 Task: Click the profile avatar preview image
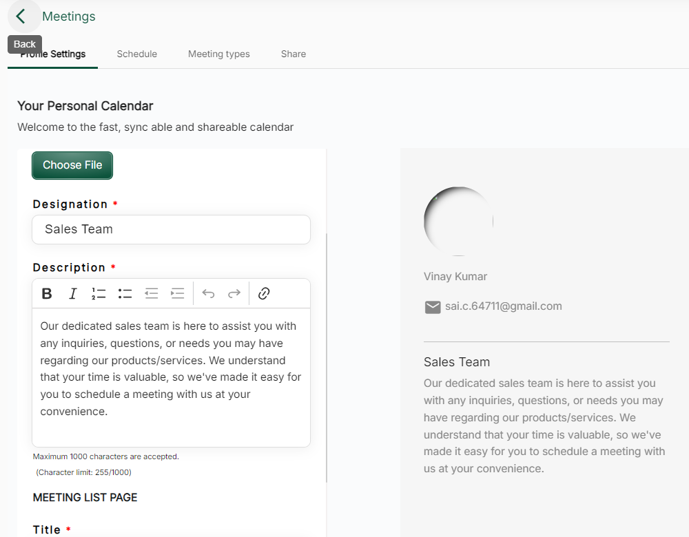458,221
